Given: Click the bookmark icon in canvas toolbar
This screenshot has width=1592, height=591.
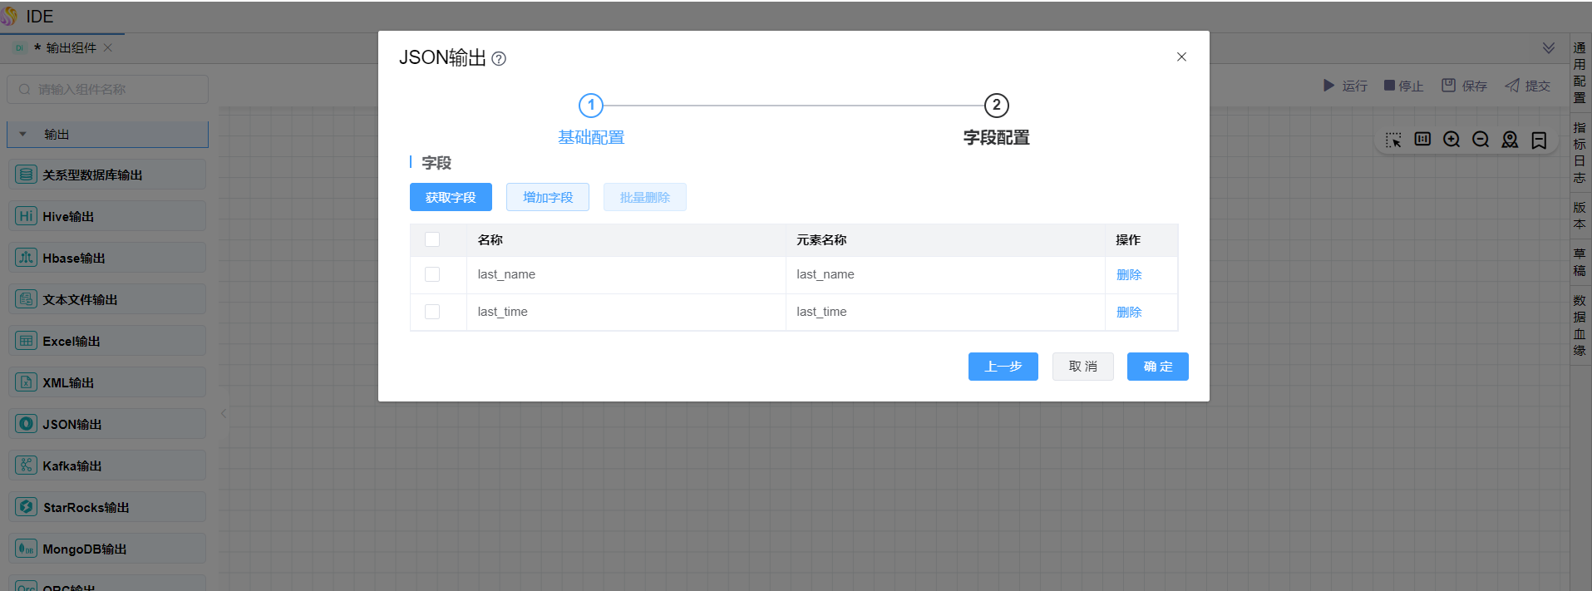Looking at the screenshot, I should (x=1539, y=140).
